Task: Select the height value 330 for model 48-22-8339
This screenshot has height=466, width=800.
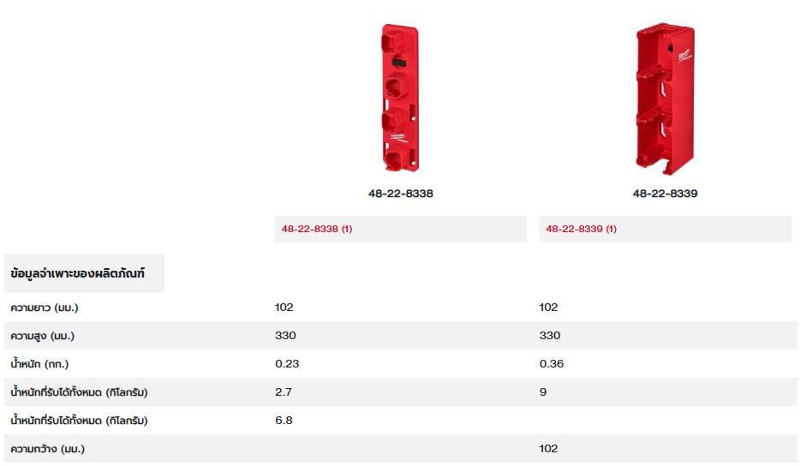Action: coord(550,336)
